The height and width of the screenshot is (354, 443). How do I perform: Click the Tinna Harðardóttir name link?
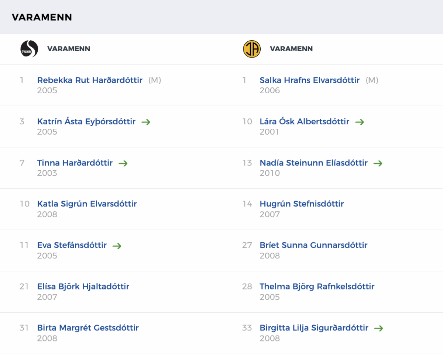[x=75, y=163]
